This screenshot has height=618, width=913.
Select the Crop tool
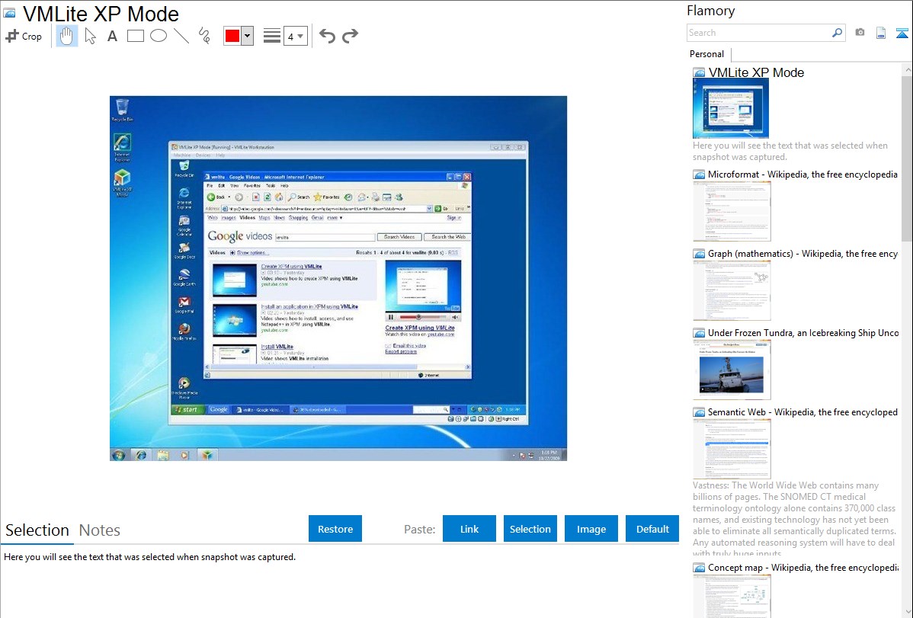[x=24, y=36]
